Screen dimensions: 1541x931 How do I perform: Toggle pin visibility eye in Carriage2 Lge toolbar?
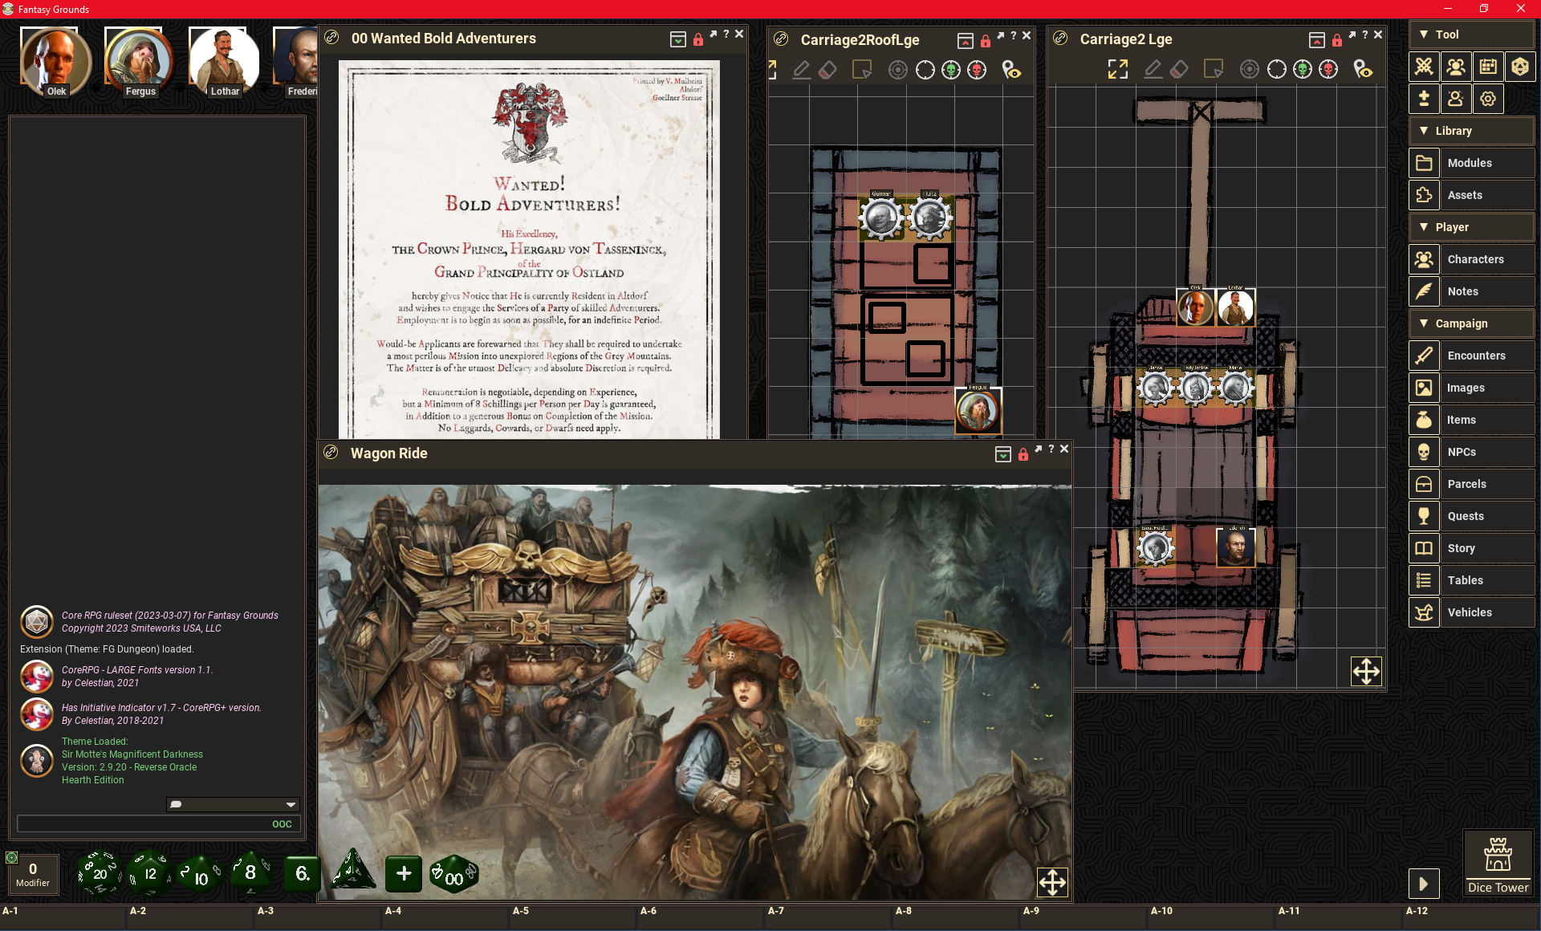pyautogui.click(x=1363, y=70)
